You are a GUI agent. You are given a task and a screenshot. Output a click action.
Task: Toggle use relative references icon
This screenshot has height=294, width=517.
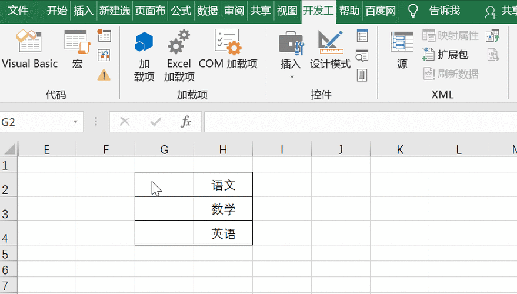(104, 55)
